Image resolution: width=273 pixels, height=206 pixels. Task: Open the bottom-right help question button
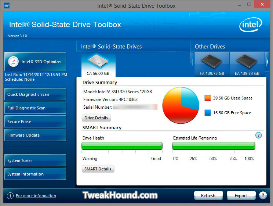pyautogui.click(x=263, y=196)
